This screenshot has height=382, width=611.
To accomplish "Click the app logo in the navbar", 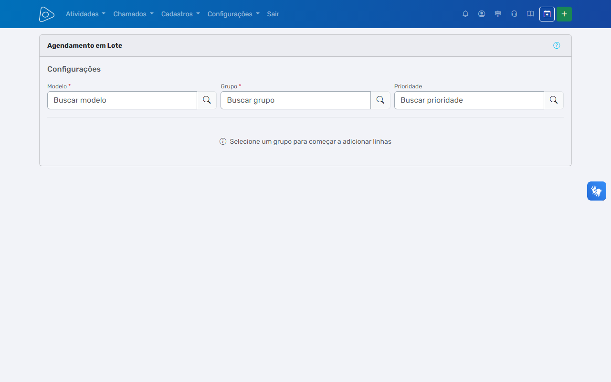I will (47, 14).
